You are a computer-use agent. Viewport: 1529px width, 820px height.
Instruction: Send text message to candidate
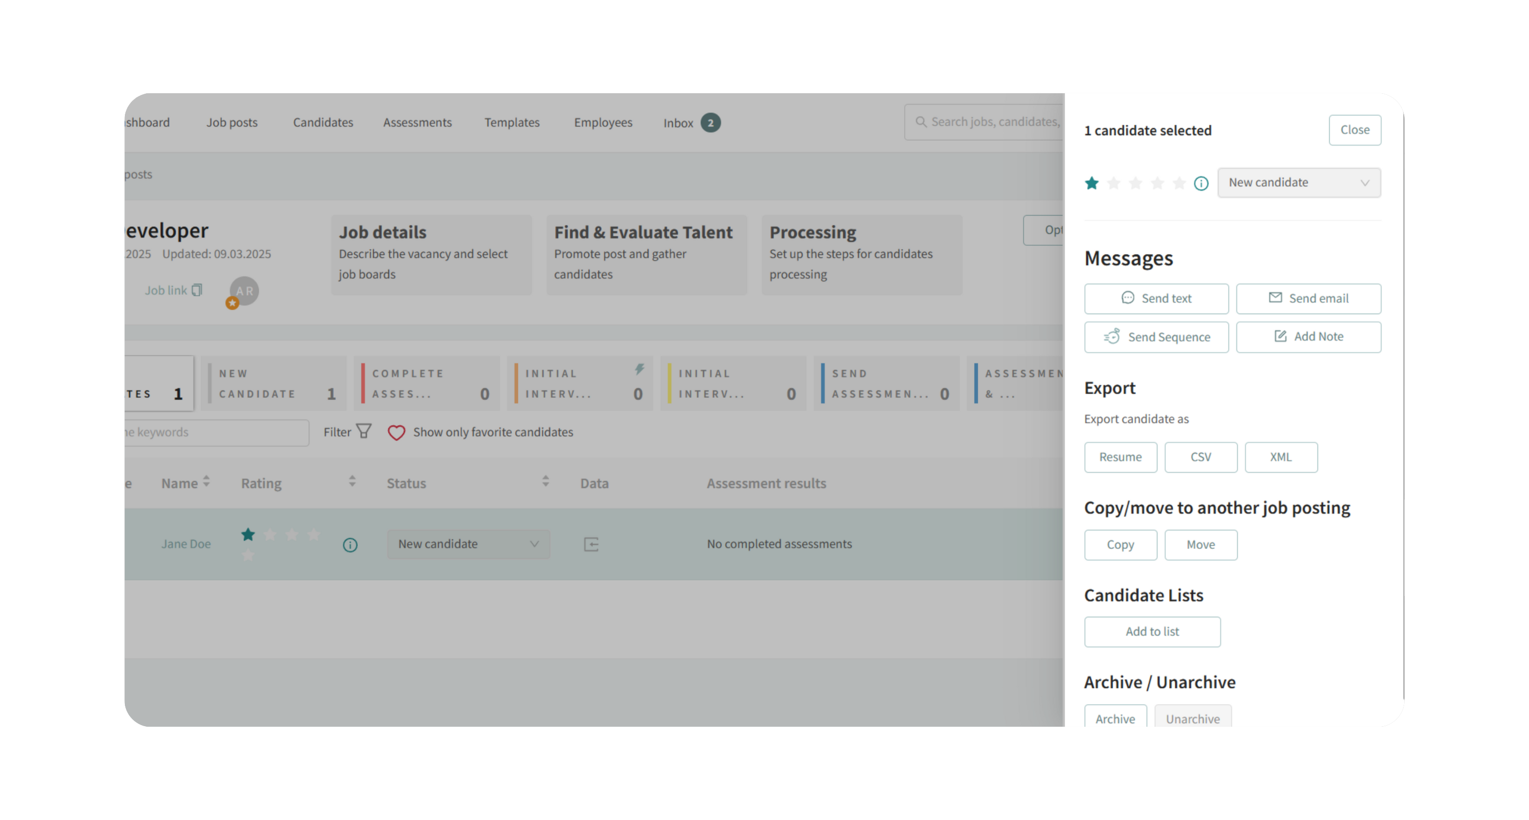[x=1156, y=299]
